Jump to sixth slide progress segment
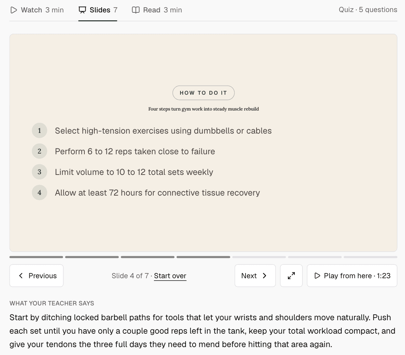405x355 pixels. tap(315, 257)
